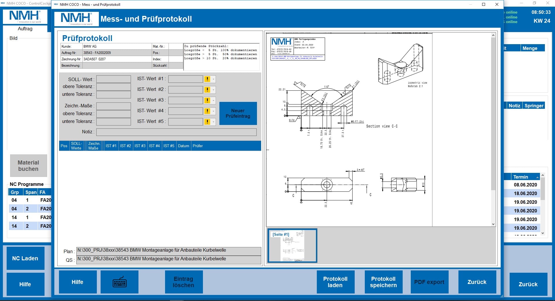Click the yellow warning icon for IST-Wert #3
This screenshot has width=555, height=301.
point(207,100)
